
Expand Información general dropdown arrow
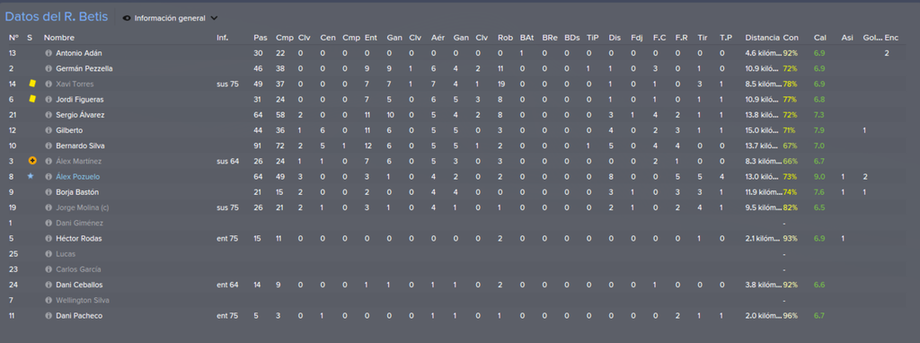pyautogui.click(x=214, y=18)
